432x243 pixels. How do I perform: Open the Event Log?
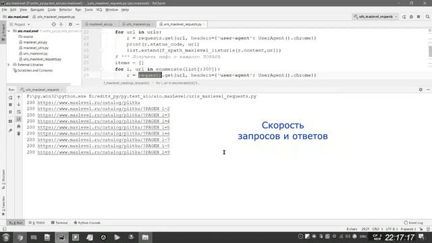coord(414,223)
